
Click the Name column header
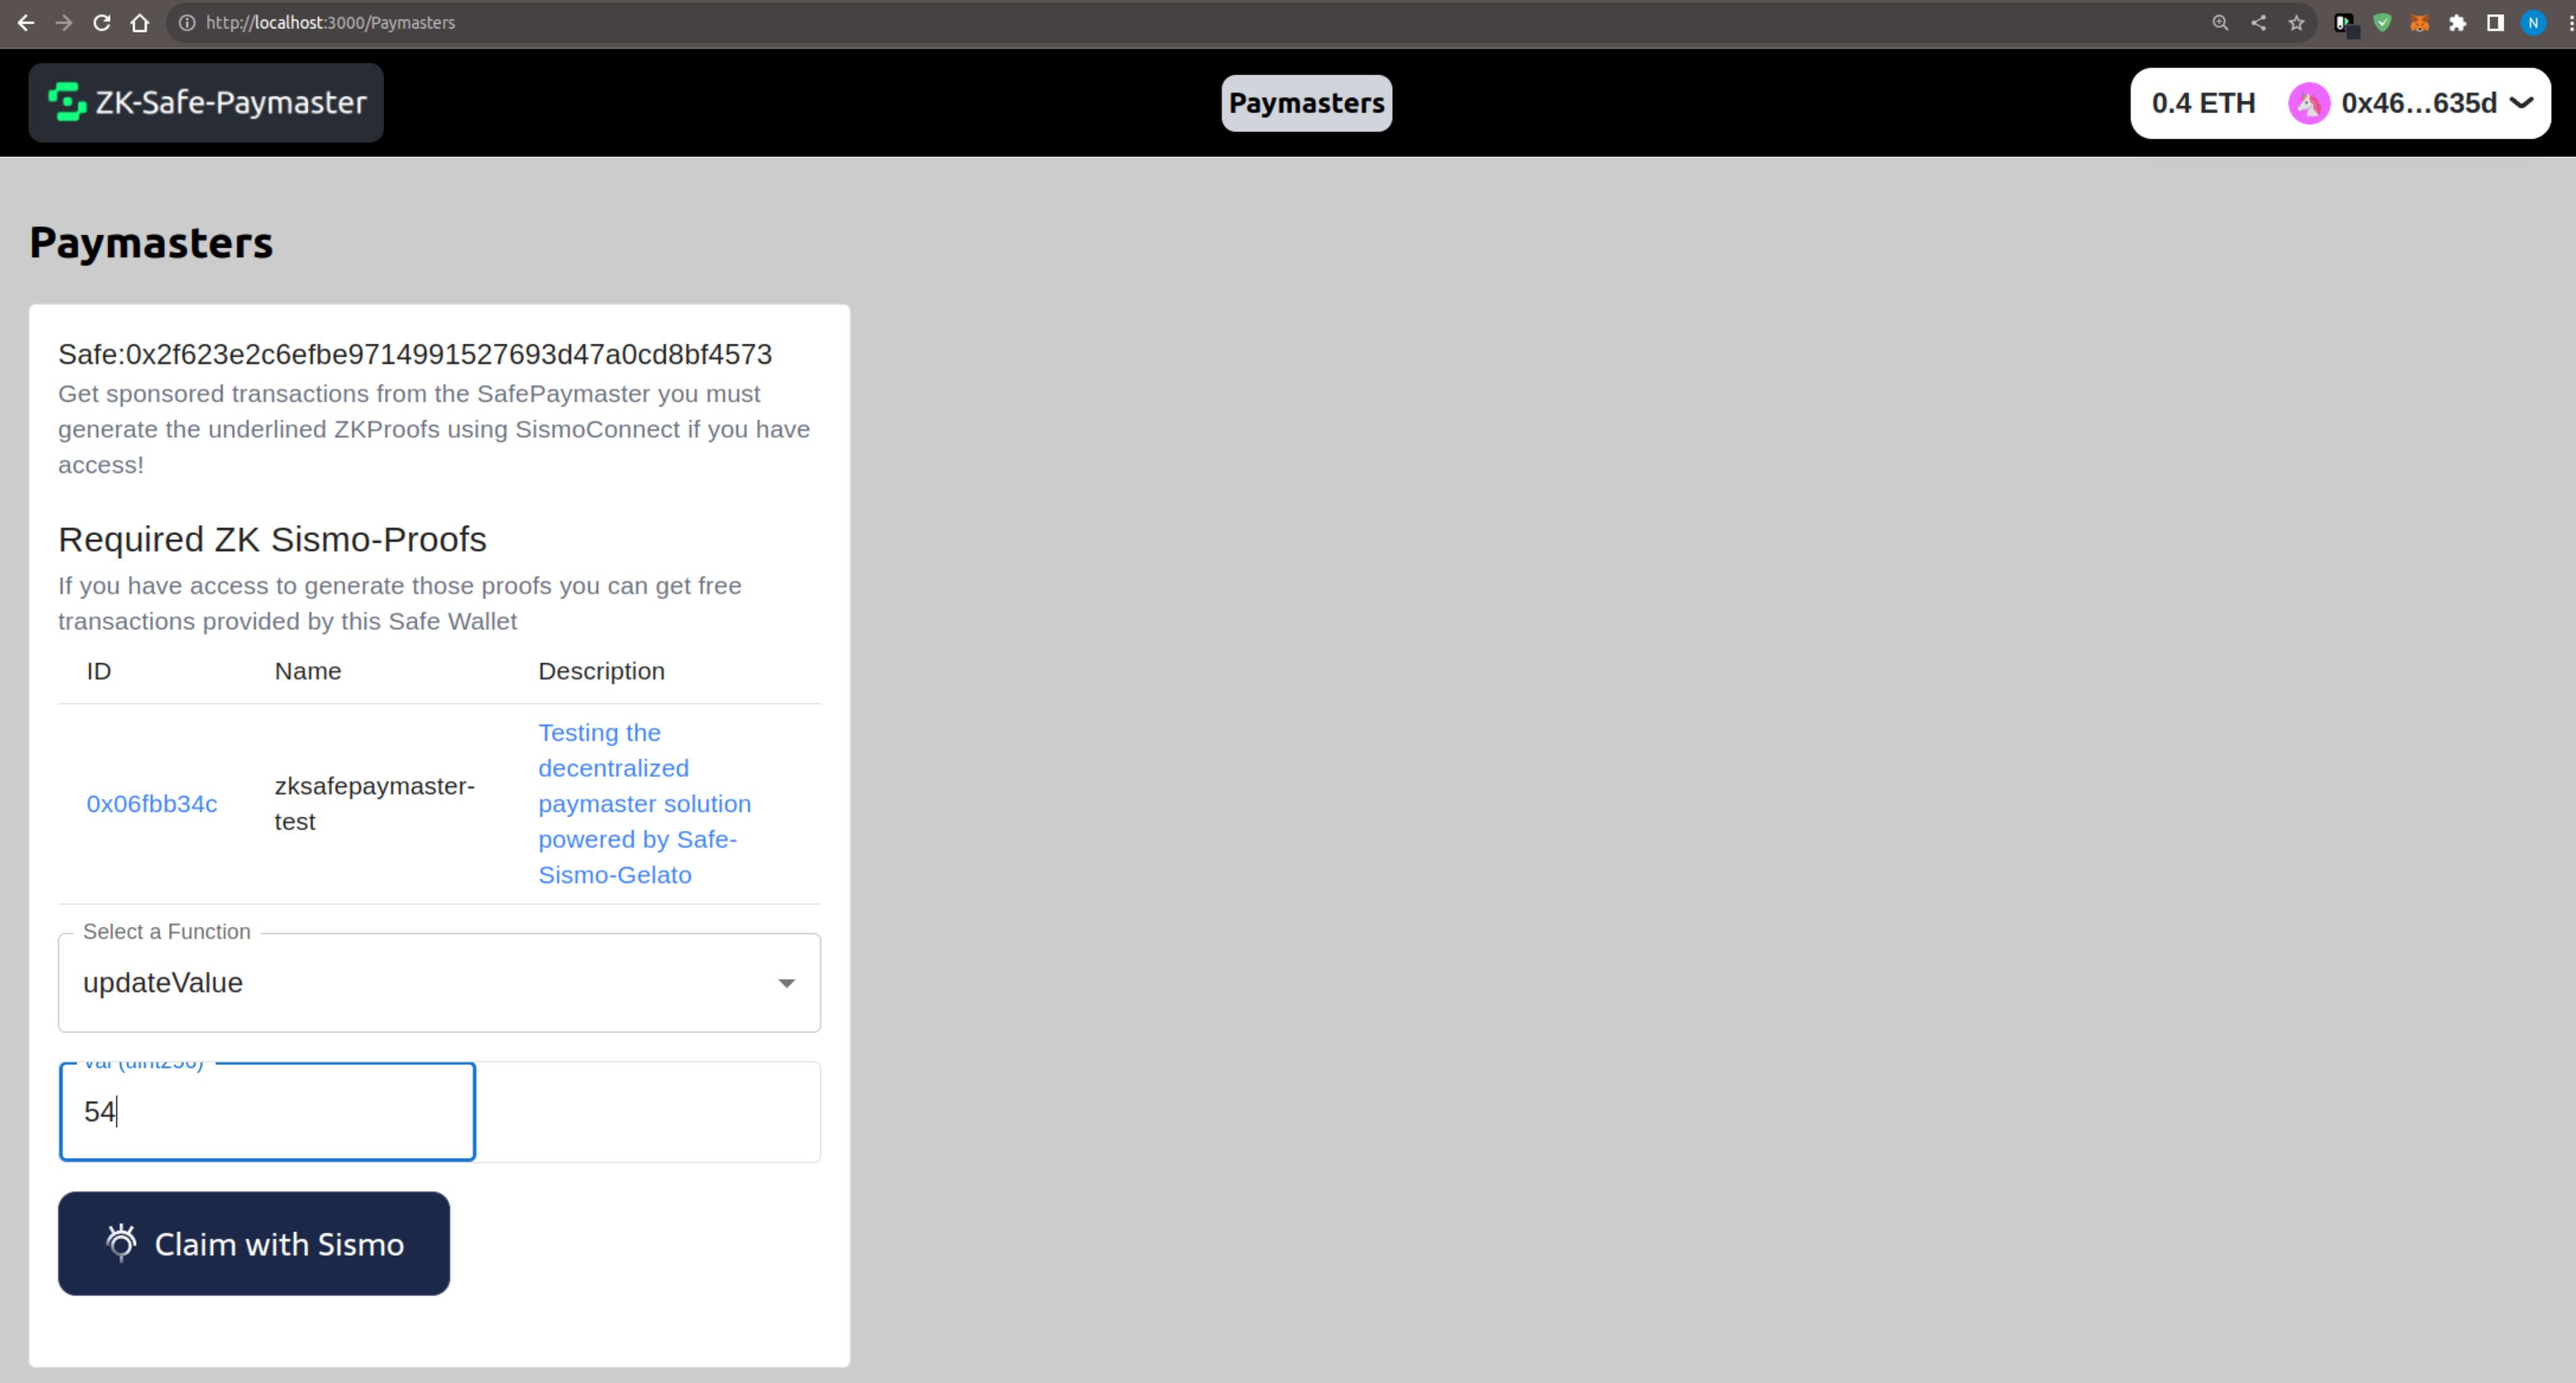(x=308, y=671)
